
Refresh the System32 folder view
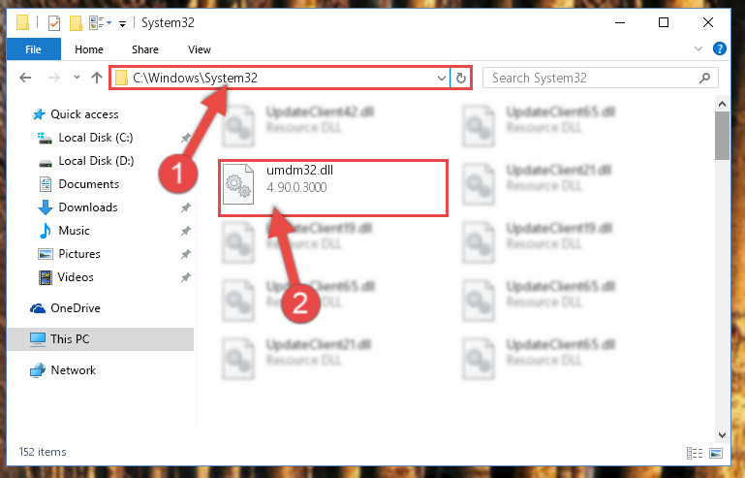[x=461, y=78]
